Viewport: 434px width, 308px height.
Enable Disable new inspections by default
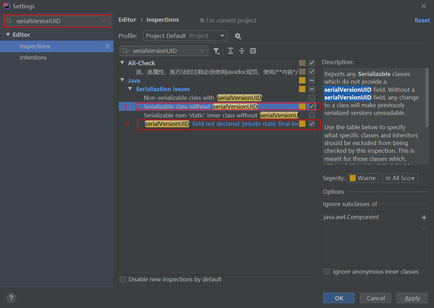[123, 279]
